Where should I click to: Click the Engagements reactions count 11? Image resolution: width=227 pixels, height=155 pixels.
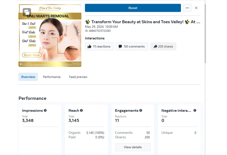117,120
